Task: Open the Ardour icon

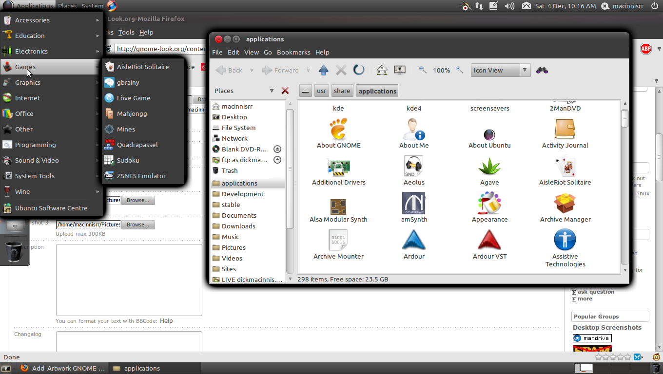Action: [414, 241]
